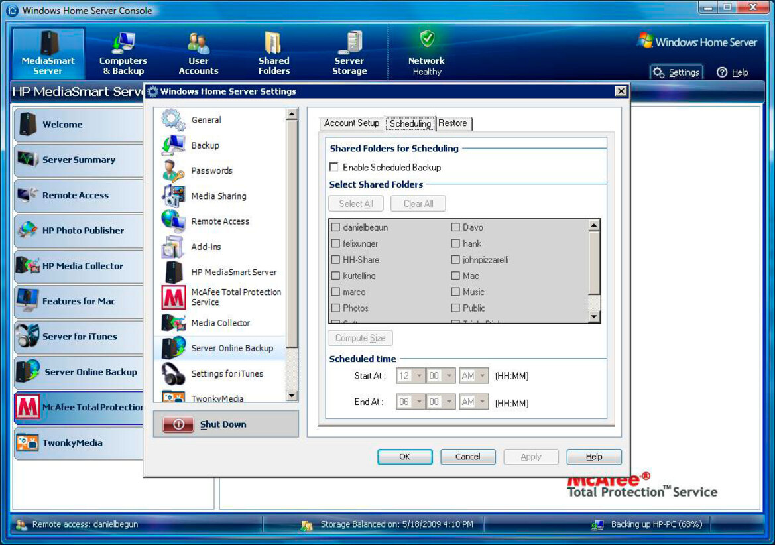The height and width of the screenshot is (545, 775).
Task: Select HP MediaSmart Server settings icon
Action: 173,272
